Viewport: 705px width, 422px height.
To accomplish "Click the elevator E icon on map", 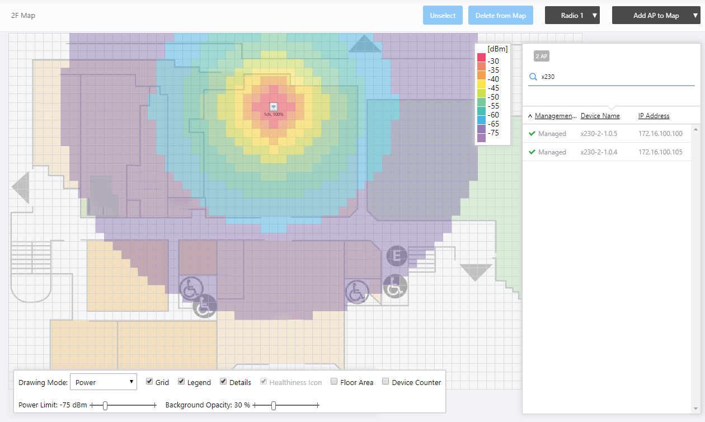I will pyautogui.click(x=397, y=256).
